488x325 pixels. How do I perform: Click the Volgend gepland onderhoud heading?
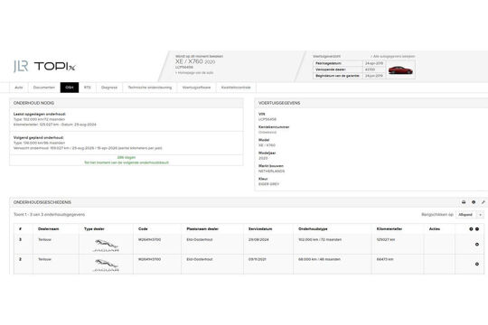pyautogui.click(x=39, y=137)
